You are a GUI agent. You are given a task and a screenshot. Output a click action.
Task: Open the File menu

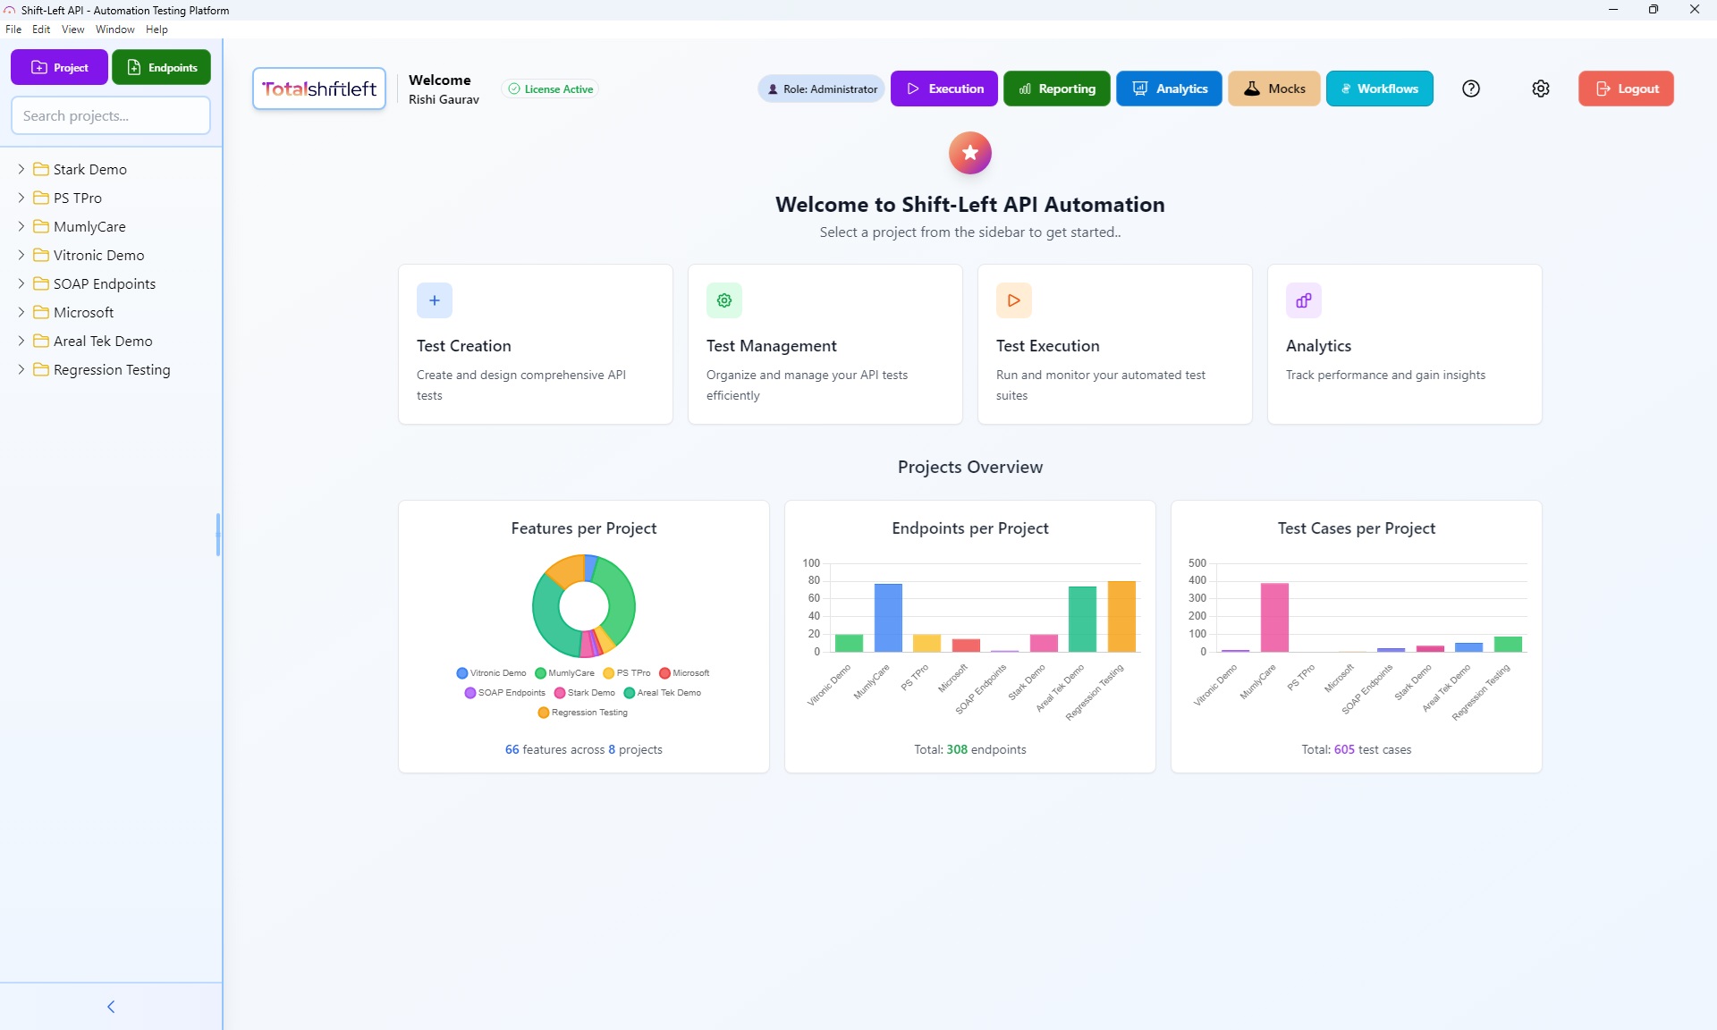pyautogui.click(x=13, y=30)
